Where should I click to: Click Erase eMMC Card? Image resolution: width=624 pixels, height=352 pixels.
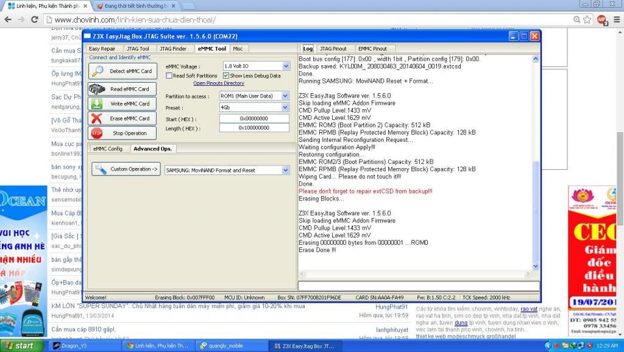pyautogui.click(x=122, y=118)
